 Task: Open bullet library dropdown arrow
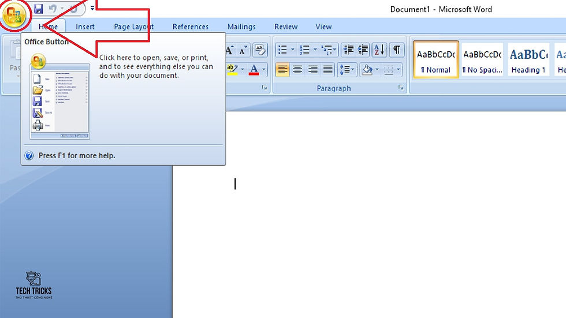point(293,50)
